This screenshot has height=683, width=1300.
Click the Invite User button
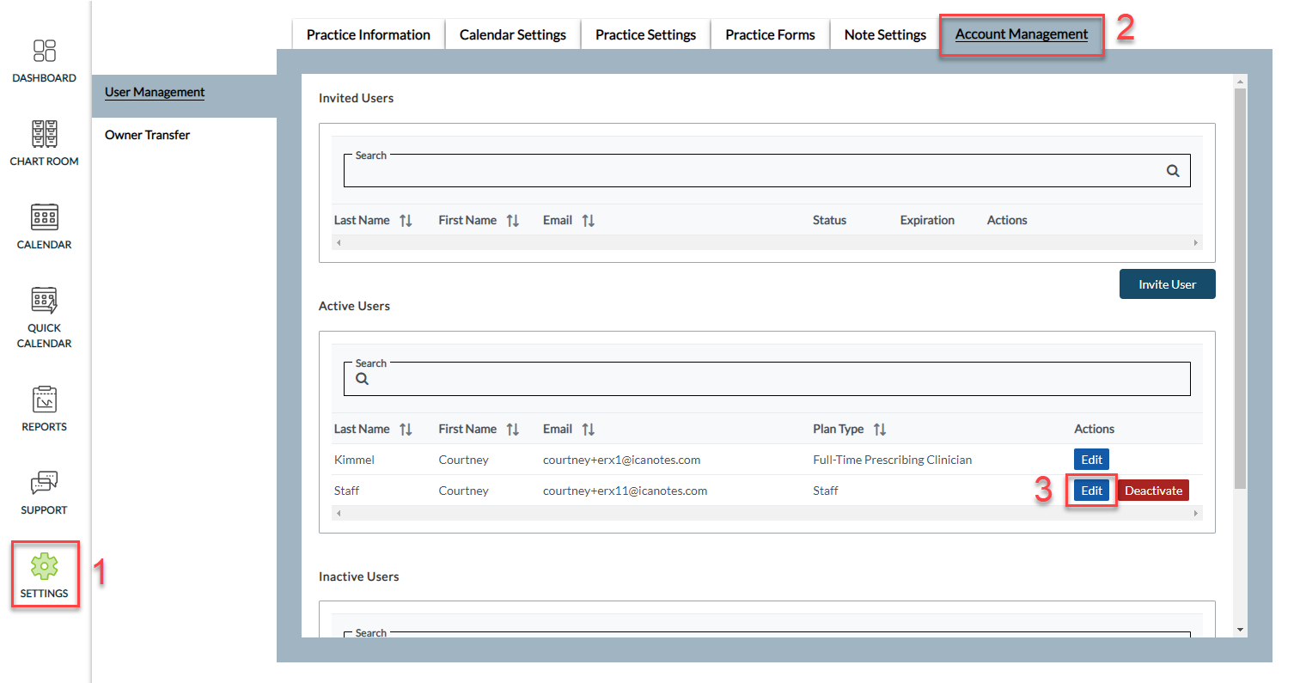coord(1167,284)
